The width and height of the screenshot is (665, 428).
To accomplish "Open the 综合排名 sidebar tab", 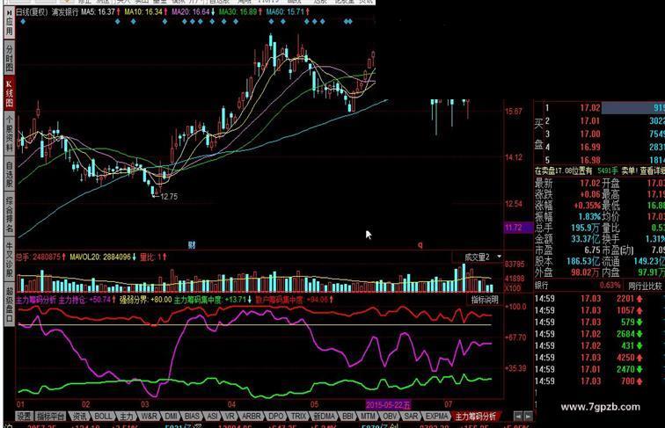I will tap(10, 214).
